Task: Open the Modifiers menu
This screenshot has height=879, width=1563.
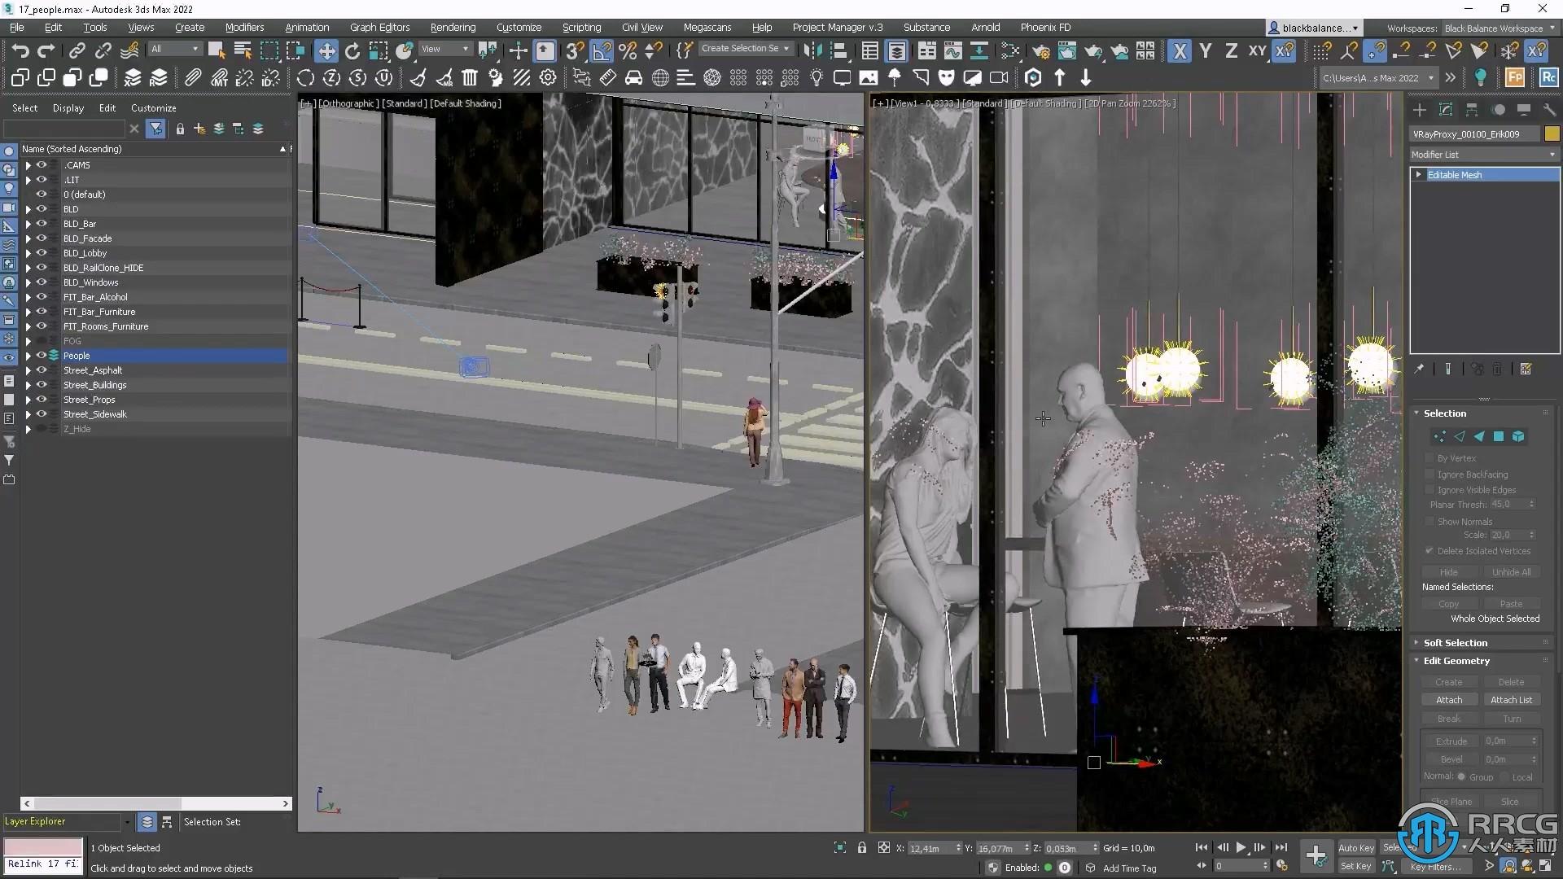Action: (245, 27)
